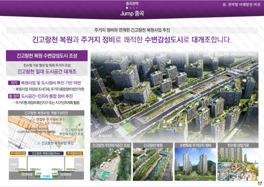Image resolution: width=264 pixels, height=187 pixels.
Task: Click the page number 17
Action: point(259,183)
